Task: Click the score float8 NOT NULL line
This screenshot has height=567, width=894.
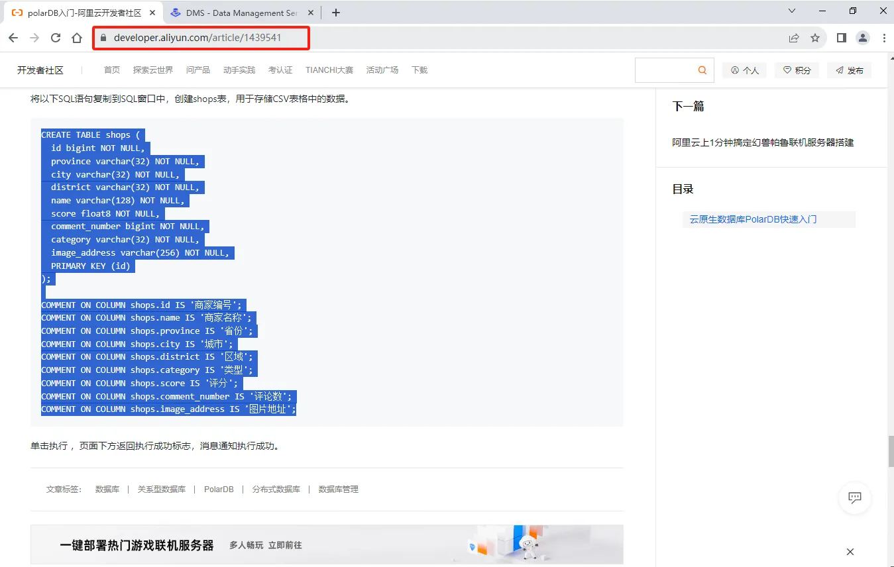Action: click(105, 213)
